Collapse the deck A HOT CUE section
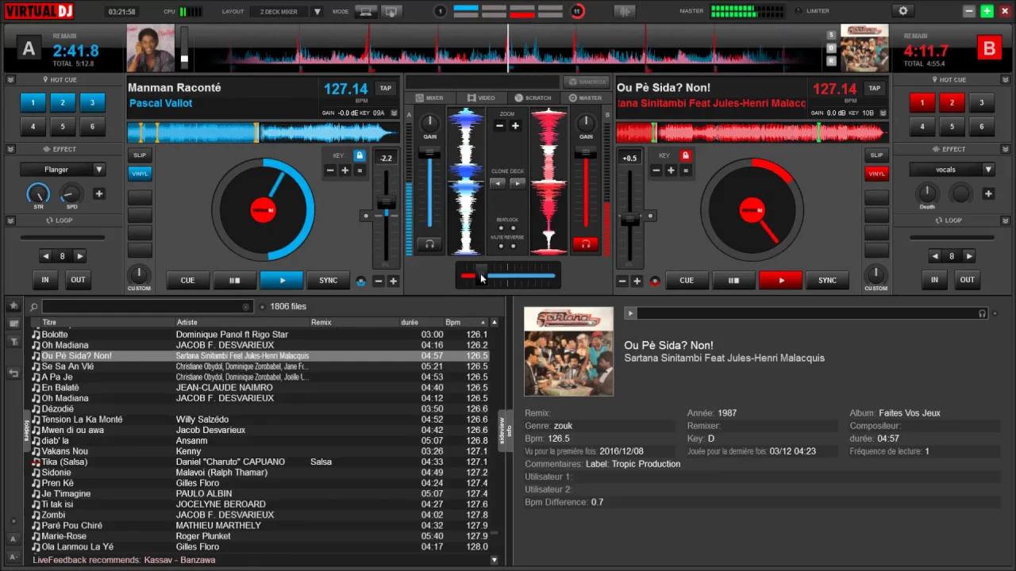 click(x=11, y=79)
